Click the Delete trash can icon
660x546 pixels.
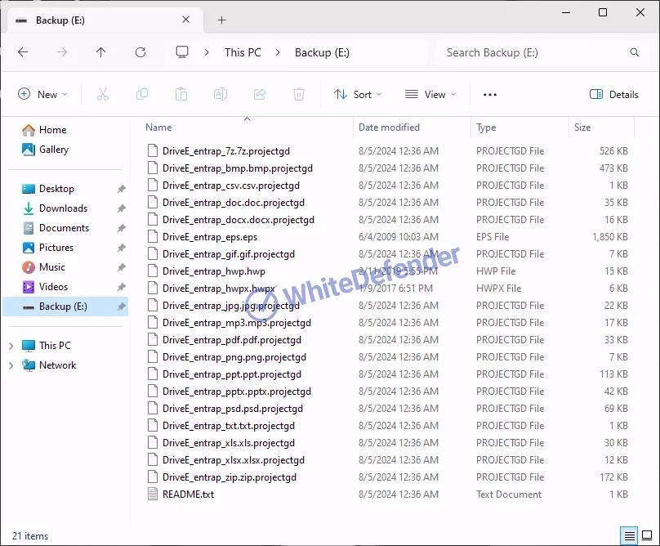click(299, 95)
